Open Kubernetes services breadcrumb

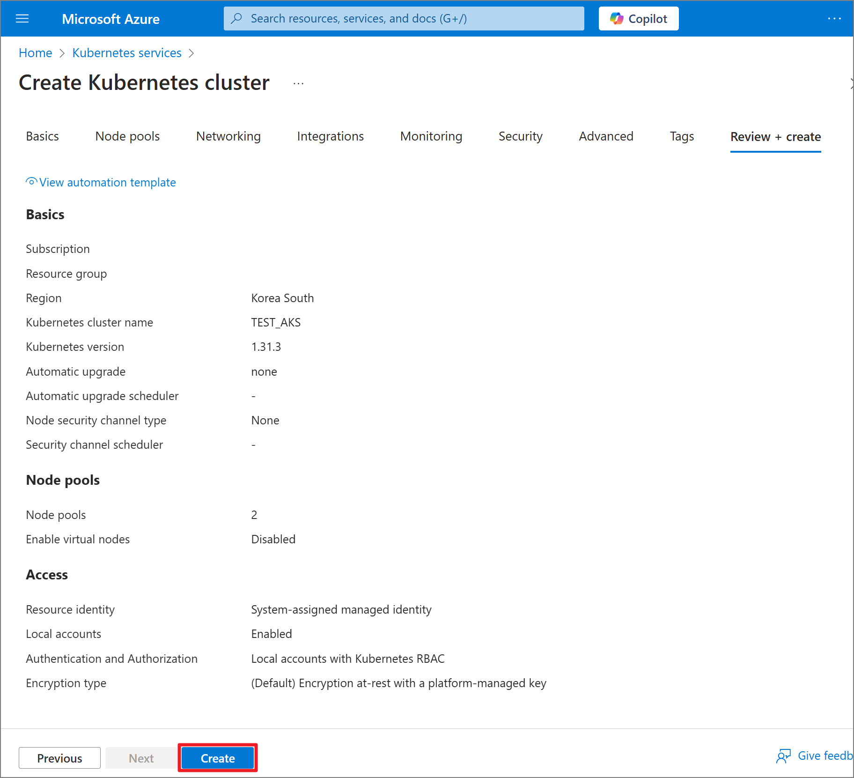tap(127, 53)
